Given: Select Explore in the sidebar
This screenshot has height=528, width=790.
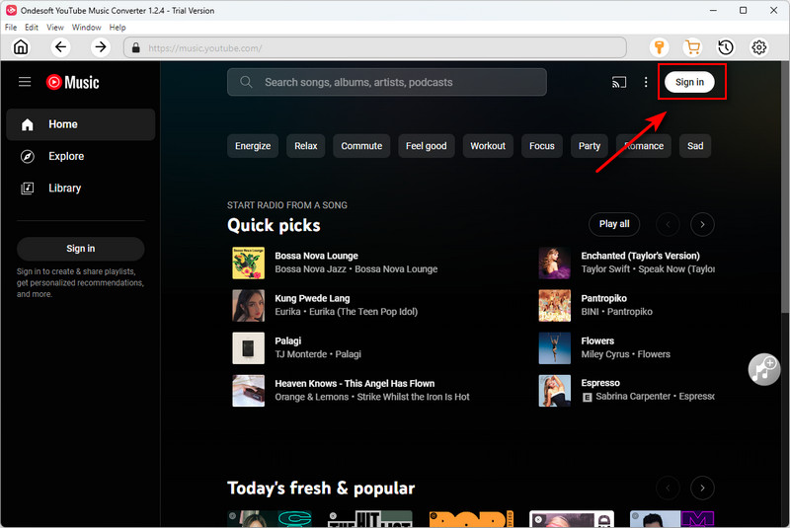Looking at the screenshot, I should pyautogui.click(x=81, y=156).
